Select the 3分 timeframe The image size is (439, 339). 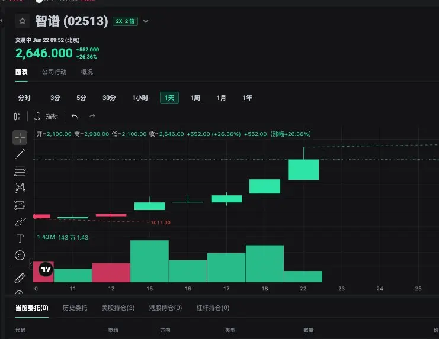pyautogui.click(x=55, y=98)
